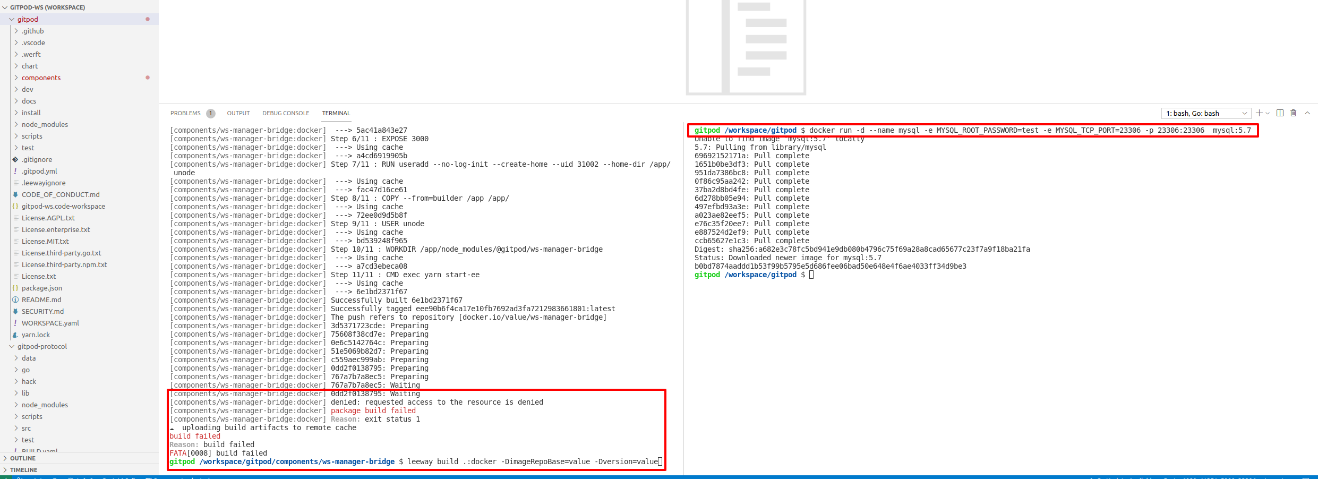1318x479 pixels.
Task: Click the SECURITY.md shield icon
Action: [15, 311]
